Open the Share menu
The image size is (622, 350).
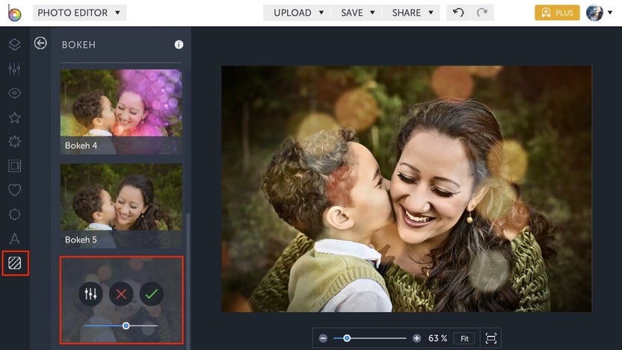coord(411,13)
